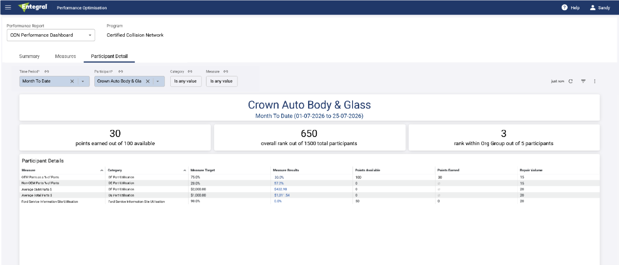Reload the dashboard data with refresh icon

click(x=571, y=81)
